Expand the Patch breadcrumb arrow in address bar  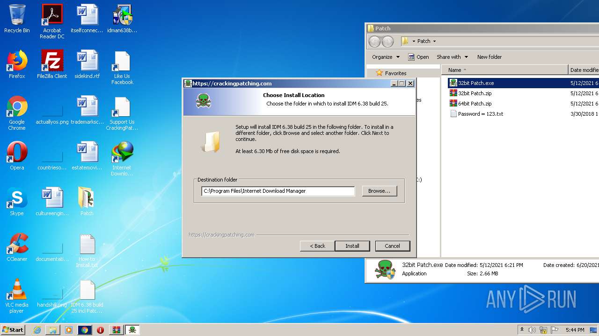(x=434, y=41)
